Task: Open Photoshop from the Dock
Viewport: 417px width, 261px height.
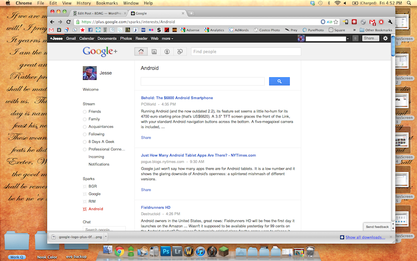Action: pyautogui.click(x=166, y=251)
